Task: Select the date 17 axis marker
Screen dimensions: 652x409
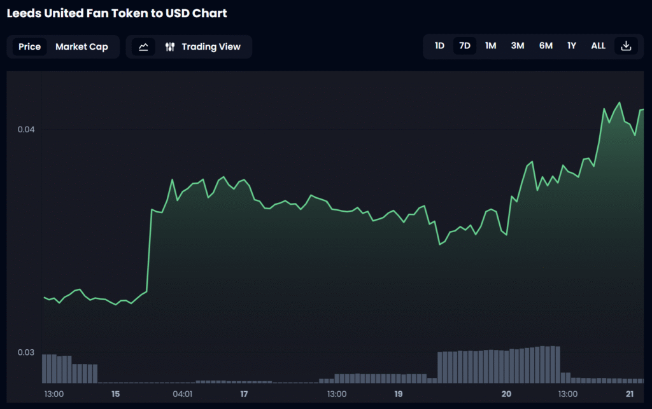Action: 244,394
